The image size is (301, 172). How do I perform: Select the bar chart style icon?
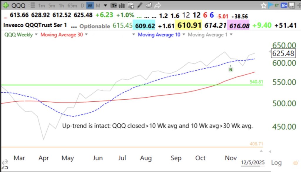[x=122, y=5]
